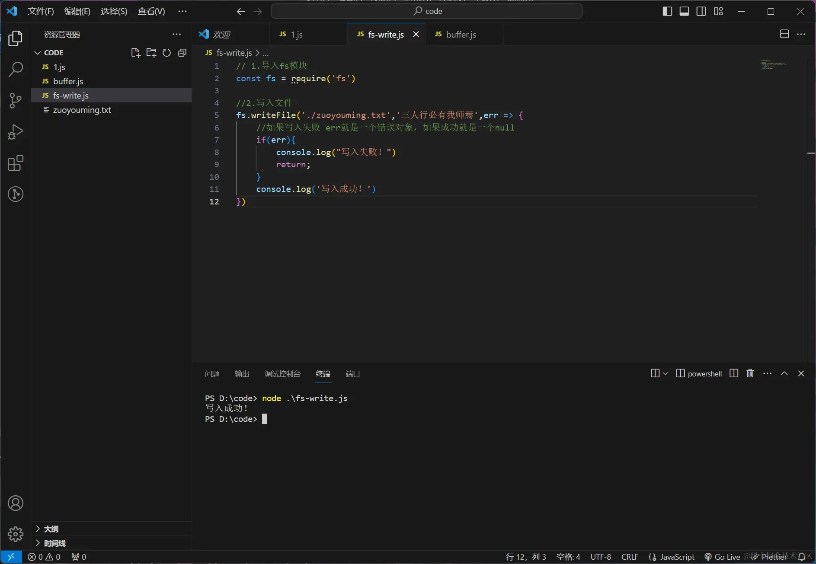This screenshot has height=564, width=816.
Task: Change indentation setting 空格: 4
Action: 568,557
